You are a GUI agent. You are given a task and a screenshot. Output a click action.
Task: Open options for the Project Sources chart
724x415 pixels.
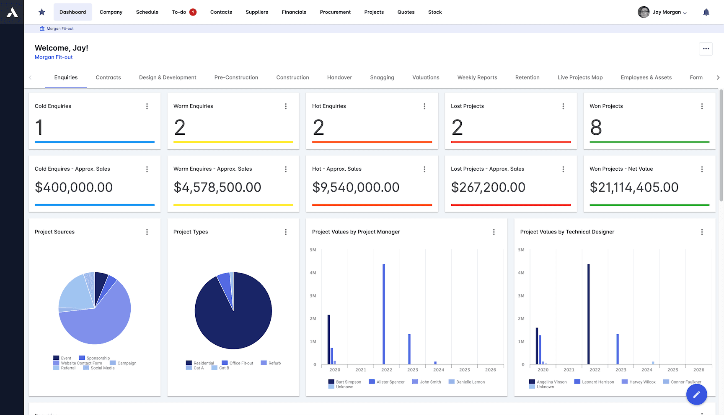pyautogui.click(x=147, y=232)
